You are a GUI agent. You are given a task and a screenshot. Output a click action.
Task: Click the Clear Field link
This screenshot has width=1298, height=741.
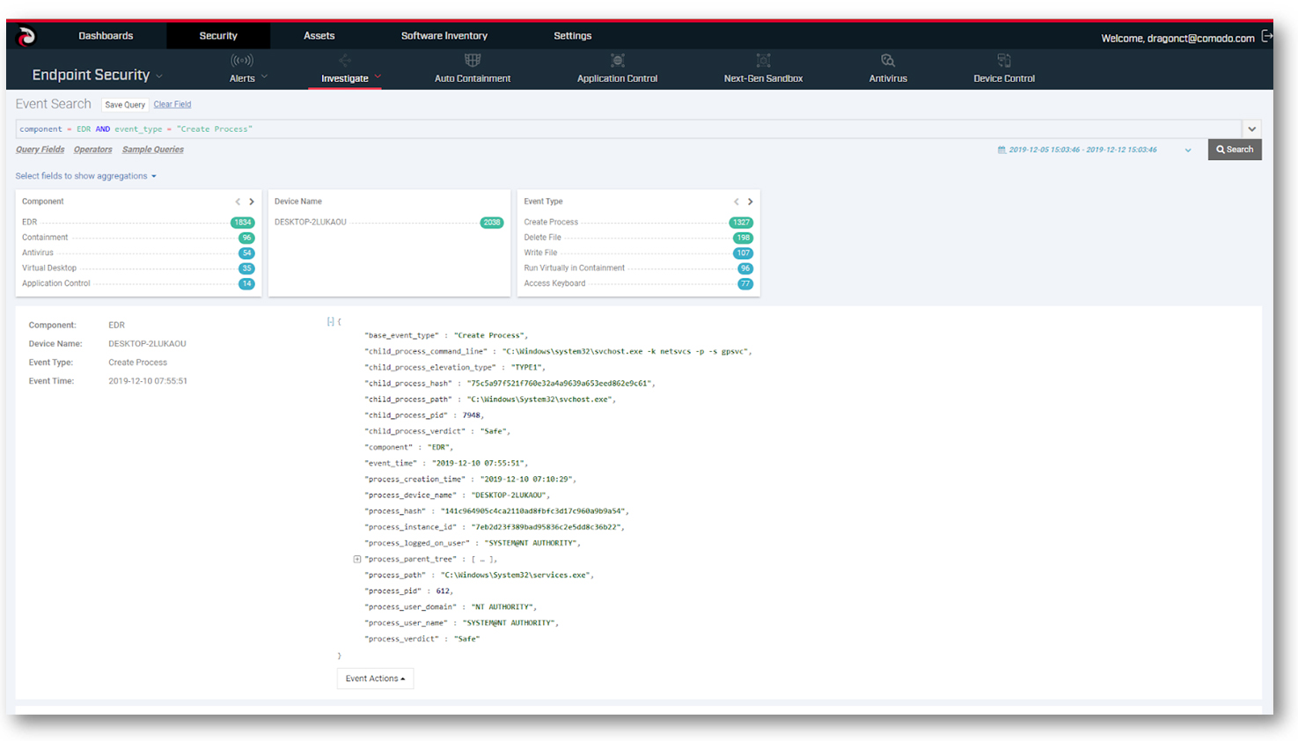(172, 105)
